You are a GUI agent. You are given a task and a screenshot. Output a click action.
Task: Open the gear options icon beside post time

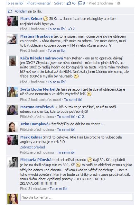coord(119,3)
